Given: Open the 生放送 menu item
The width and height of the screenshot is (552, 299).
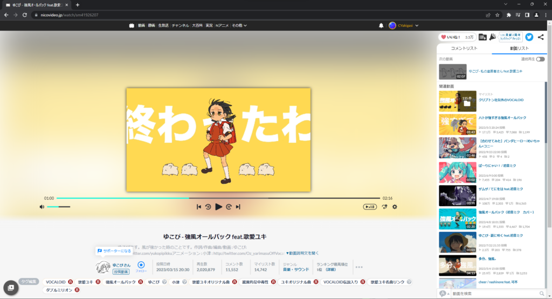Looking at the screenshot, I should [x=163, y=25].
